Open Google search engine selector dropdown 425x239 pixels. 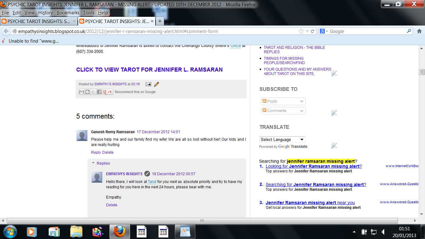(x=324, y=31)
